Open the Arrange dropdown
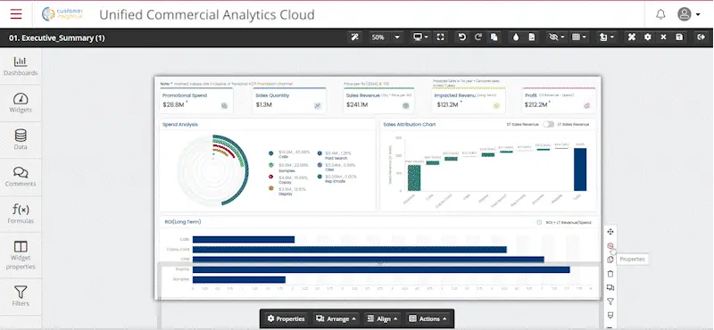This screenshot has width=714, height=330. tap(336, 318)
